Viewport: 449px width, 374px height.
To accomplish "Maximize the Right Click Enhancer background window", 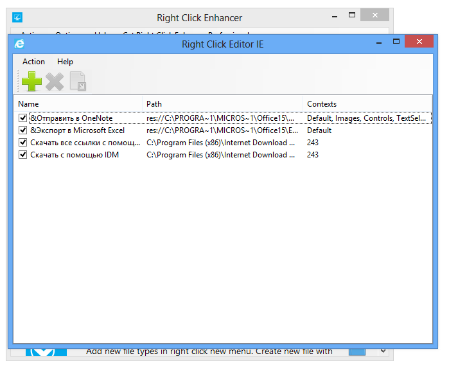I will coord(352,15).
